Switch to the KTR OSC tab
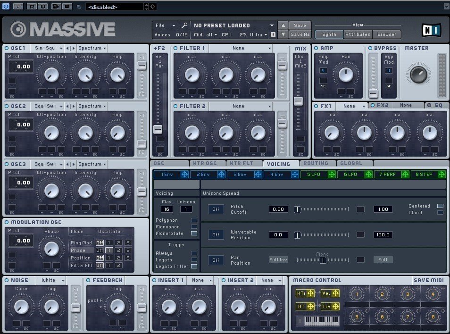This screenshot has width=450, height=334. (x=207, y=163)
